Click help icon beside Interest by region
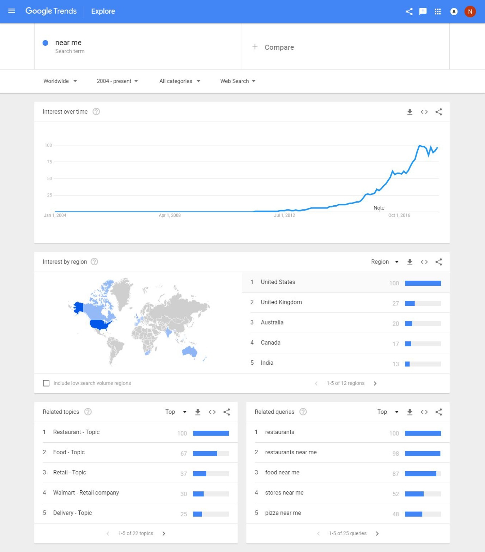 pos(94,261)
